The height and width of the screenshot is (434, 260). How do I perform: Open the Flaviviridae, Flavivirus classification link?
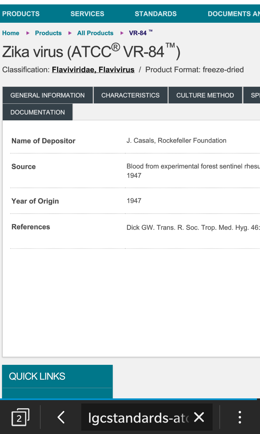[x=93, y=70]
